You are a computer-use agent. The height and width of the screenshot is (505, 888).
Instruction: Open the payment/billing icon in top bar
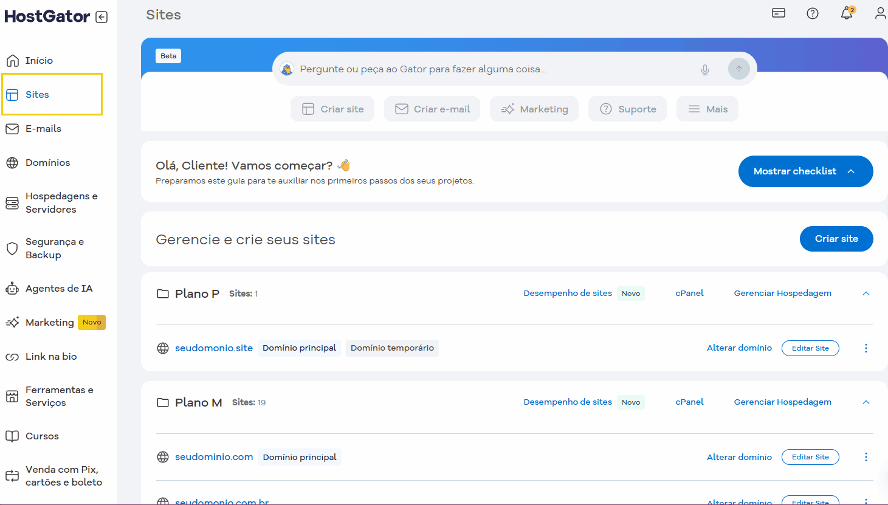pos(779,13)
